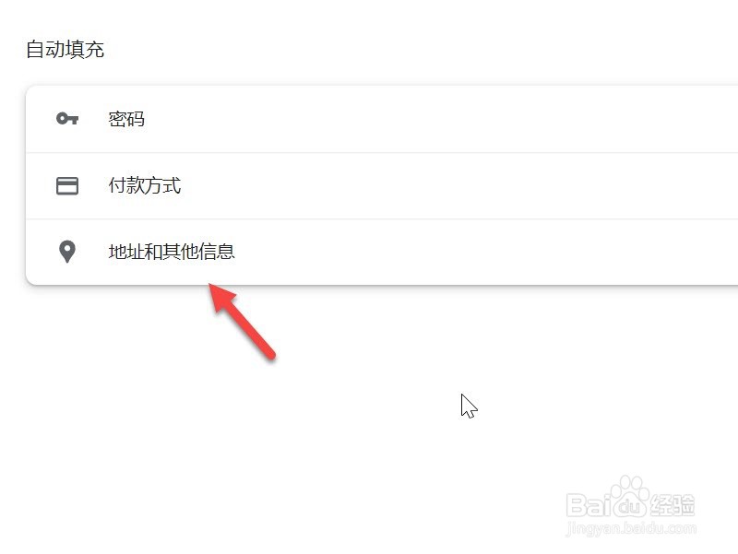Click empty space in the 付款方式 row
The width and height of the screenshot is (738, 554).
point(423,186)
